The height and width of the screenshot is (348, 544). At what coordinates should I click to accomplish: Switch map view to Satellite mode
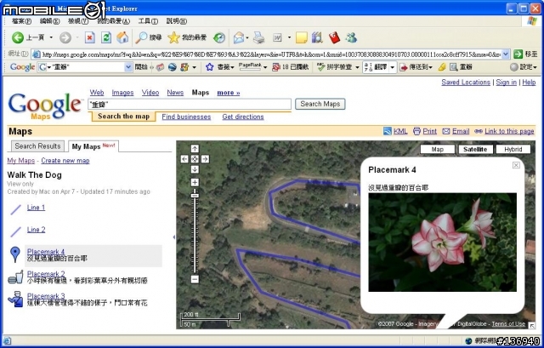pyautogui.click(x=475, y=150)
